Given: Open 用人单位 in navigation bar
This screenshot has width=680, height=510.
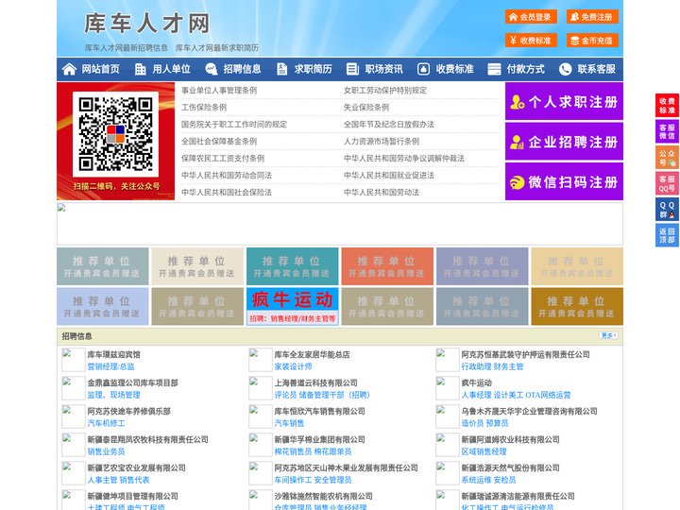Looking at the screenshot, I should [x=171, y=69].
